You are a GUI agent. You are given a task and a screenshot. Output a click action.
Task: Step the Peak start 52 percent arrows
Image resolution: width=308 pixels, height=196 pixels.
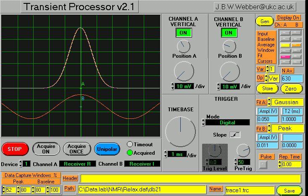point(3,190)
